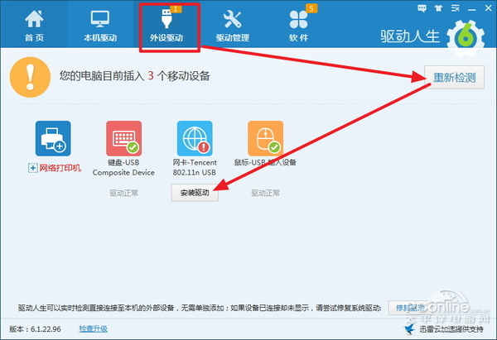Viewport: 497px width, 340px height.
Task: Close the 驱动人生 window
Action: click(488, 8)
